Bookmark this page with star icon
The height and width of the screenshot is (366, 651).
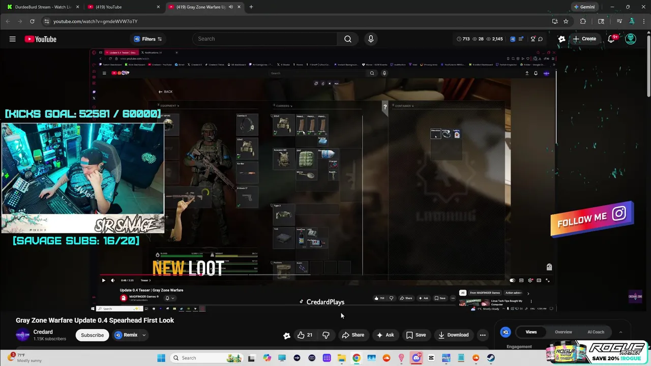coord(566,21)
